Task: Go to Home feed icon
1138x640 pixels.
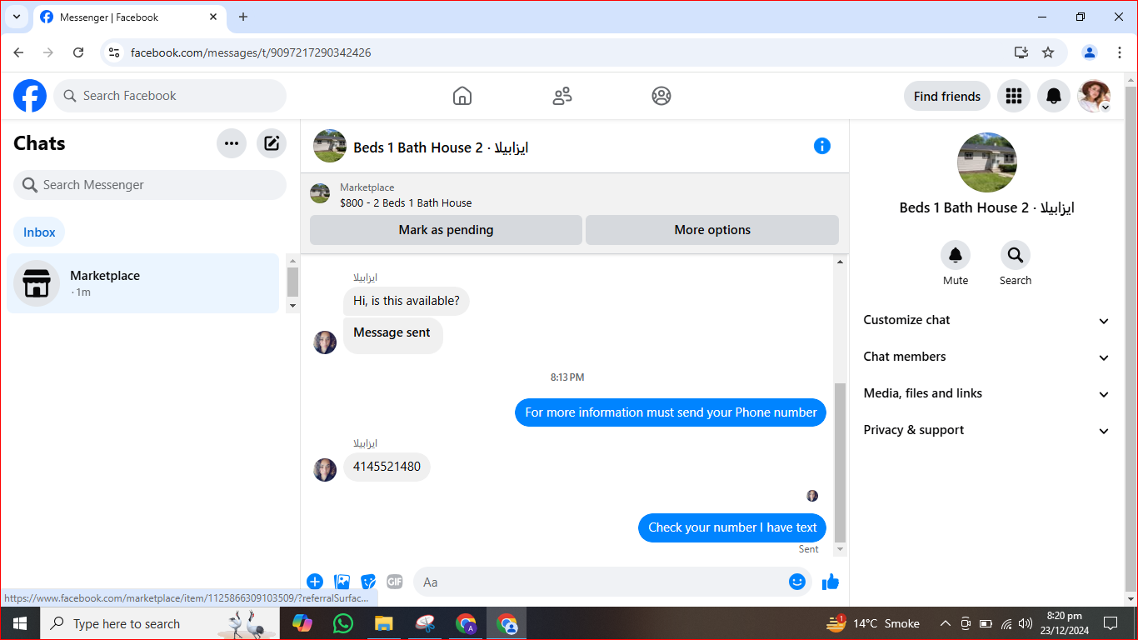Action: click(x=462, y=96)
